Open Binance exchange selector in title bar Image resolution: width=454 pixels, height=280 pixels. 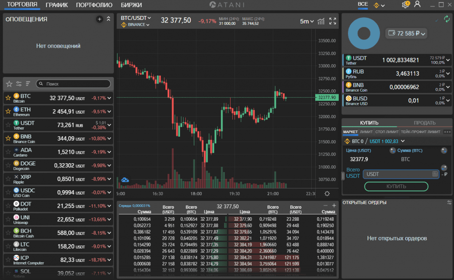pyautogui.click(x=379, y=5)
